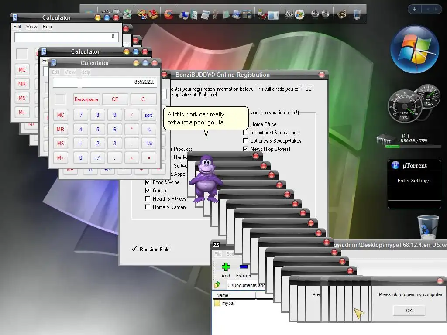Click the C clear key in front Calculator
Image resolution: width=447 pixels, height=335 pixels.
pos(143,99)
